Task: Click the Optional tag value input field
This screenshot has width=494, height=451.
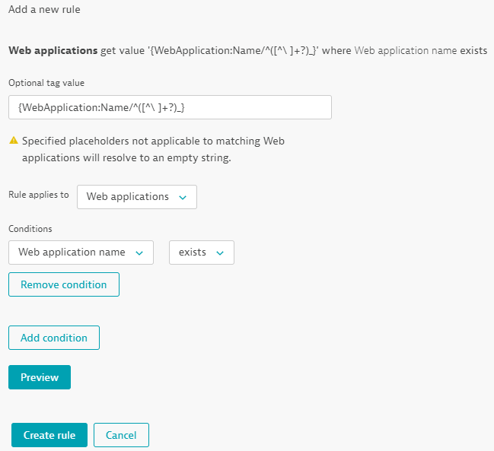Action: click(170, 107)
